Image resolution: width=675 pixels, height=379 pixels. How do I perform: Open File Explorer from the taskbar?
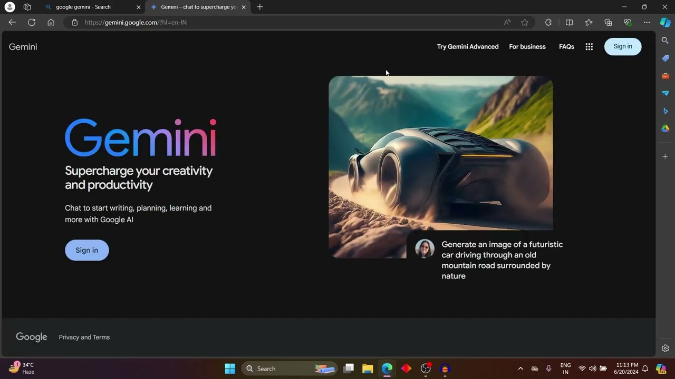pos(368,368)
